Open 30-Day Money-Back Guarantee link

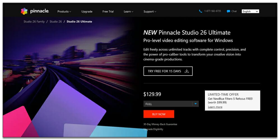pyautogui.click(x=160, y=124)
